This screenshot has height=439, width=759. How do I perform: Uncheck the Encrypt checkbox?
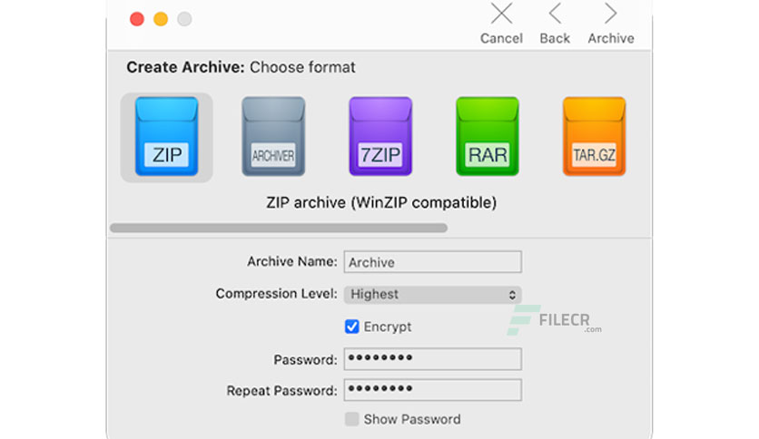click(352, 327)
